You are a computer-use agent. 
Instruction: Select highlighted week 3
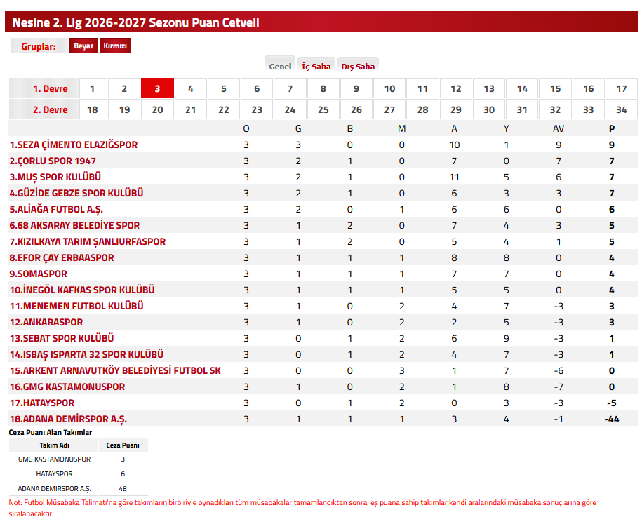(x=157, y=88)
